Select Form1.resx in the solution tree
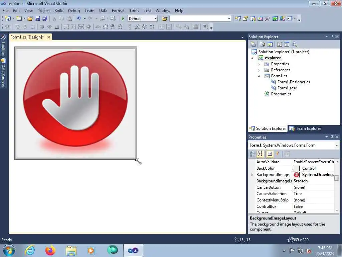This screenshot has height=257, width=342. (x=287, y=88)
